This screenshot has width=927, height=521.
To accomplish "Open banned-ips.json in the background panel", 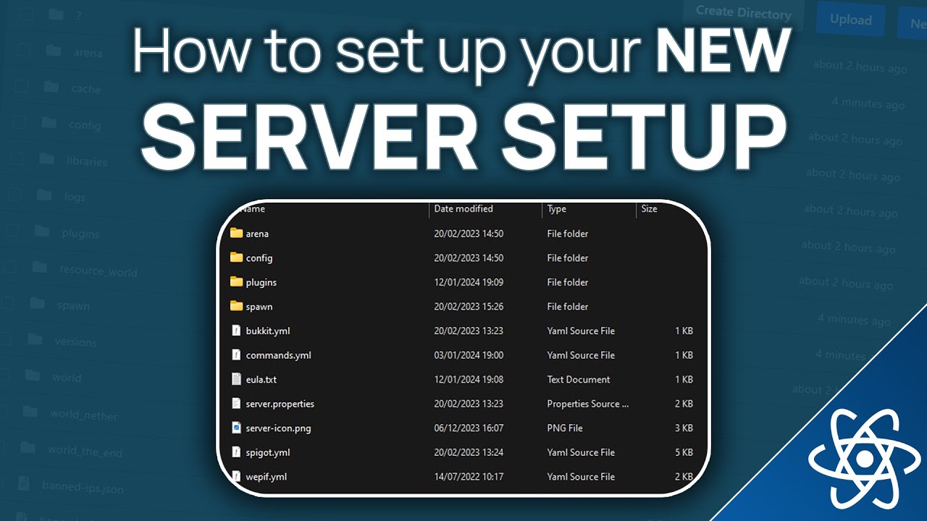I will [x=83, y=487].
